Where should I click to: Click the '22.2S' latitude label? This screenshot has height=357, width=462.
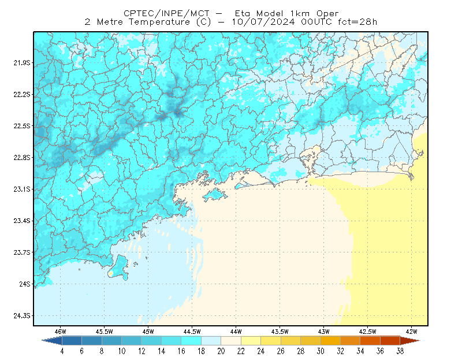22,94
